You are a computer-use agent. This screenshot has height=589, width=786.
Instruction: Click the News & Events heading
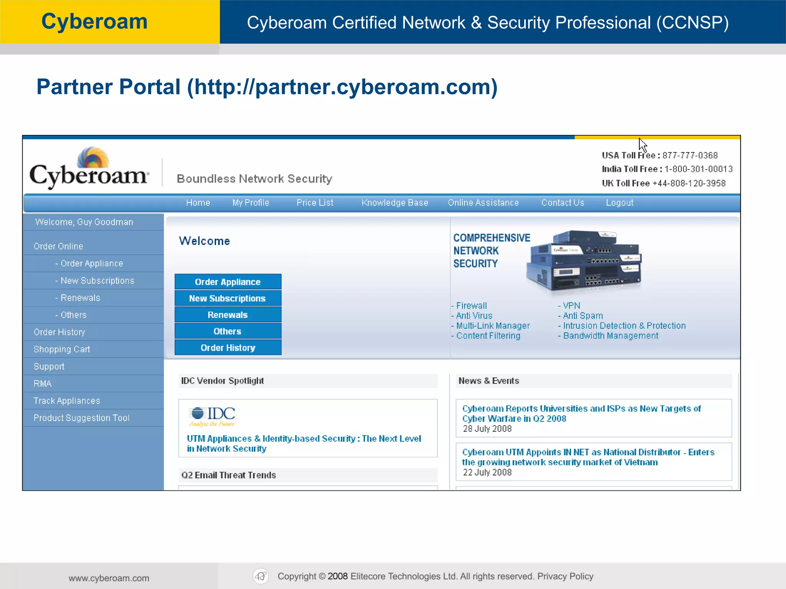point(489,381)
